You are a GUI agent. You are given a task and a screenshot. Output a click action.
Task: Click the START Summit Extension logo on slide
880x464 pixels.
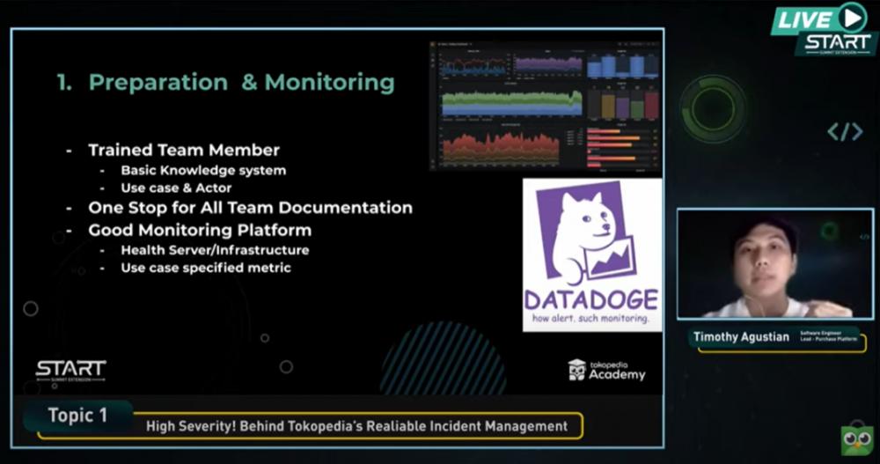[70, 372]
